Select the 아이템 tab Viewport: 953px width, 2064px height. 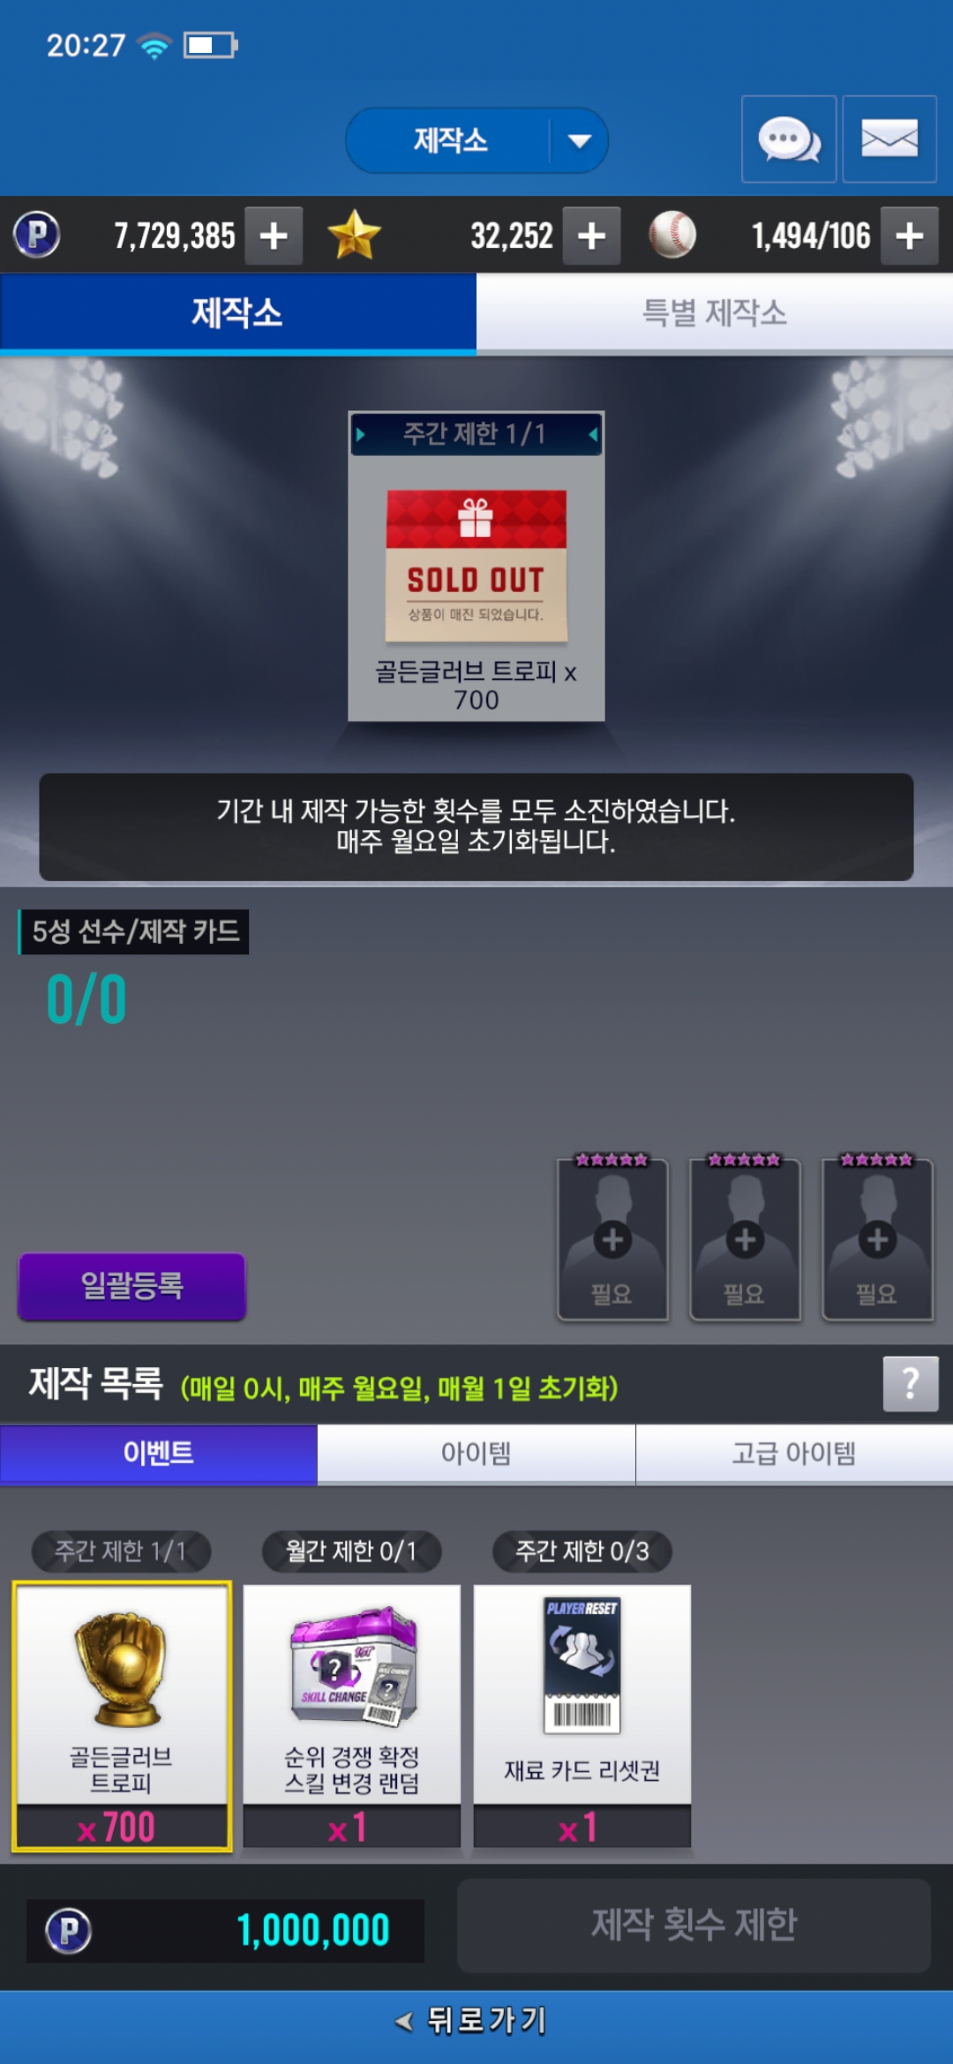click(476, 1453)
